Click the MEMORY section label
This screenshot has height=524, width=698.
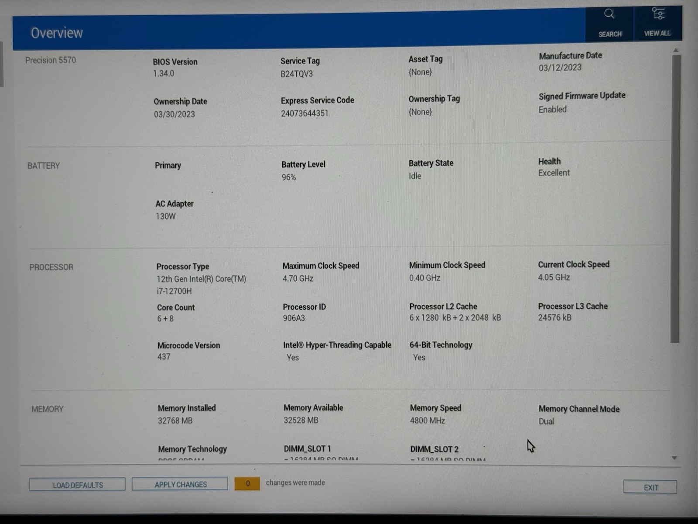click(48, 409)
